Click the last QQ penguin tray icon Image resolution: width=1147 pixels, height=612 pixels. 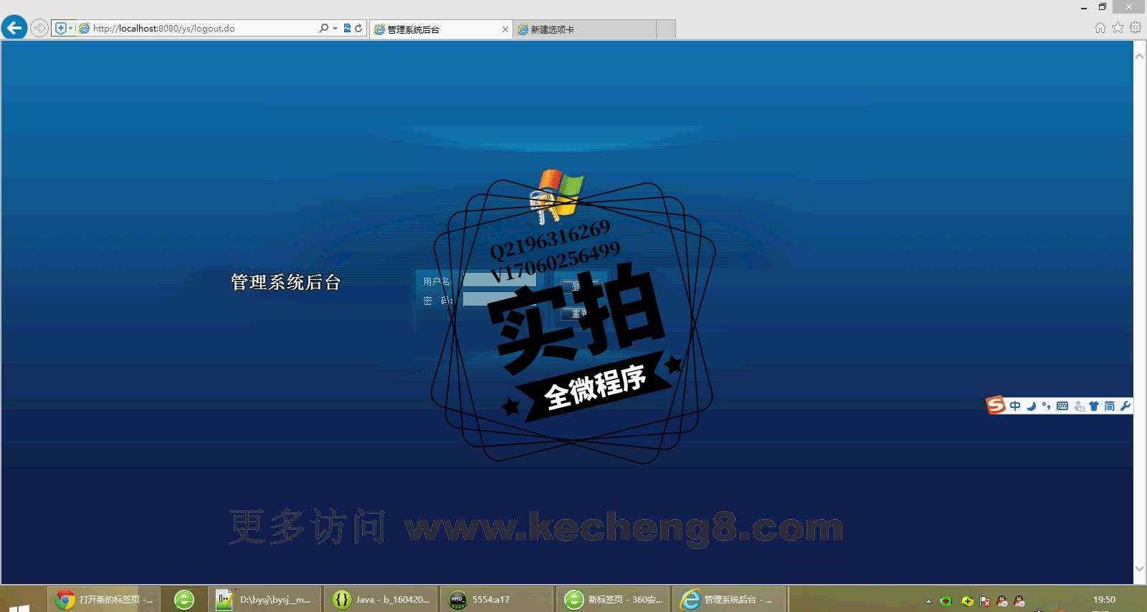[1019, 601]
